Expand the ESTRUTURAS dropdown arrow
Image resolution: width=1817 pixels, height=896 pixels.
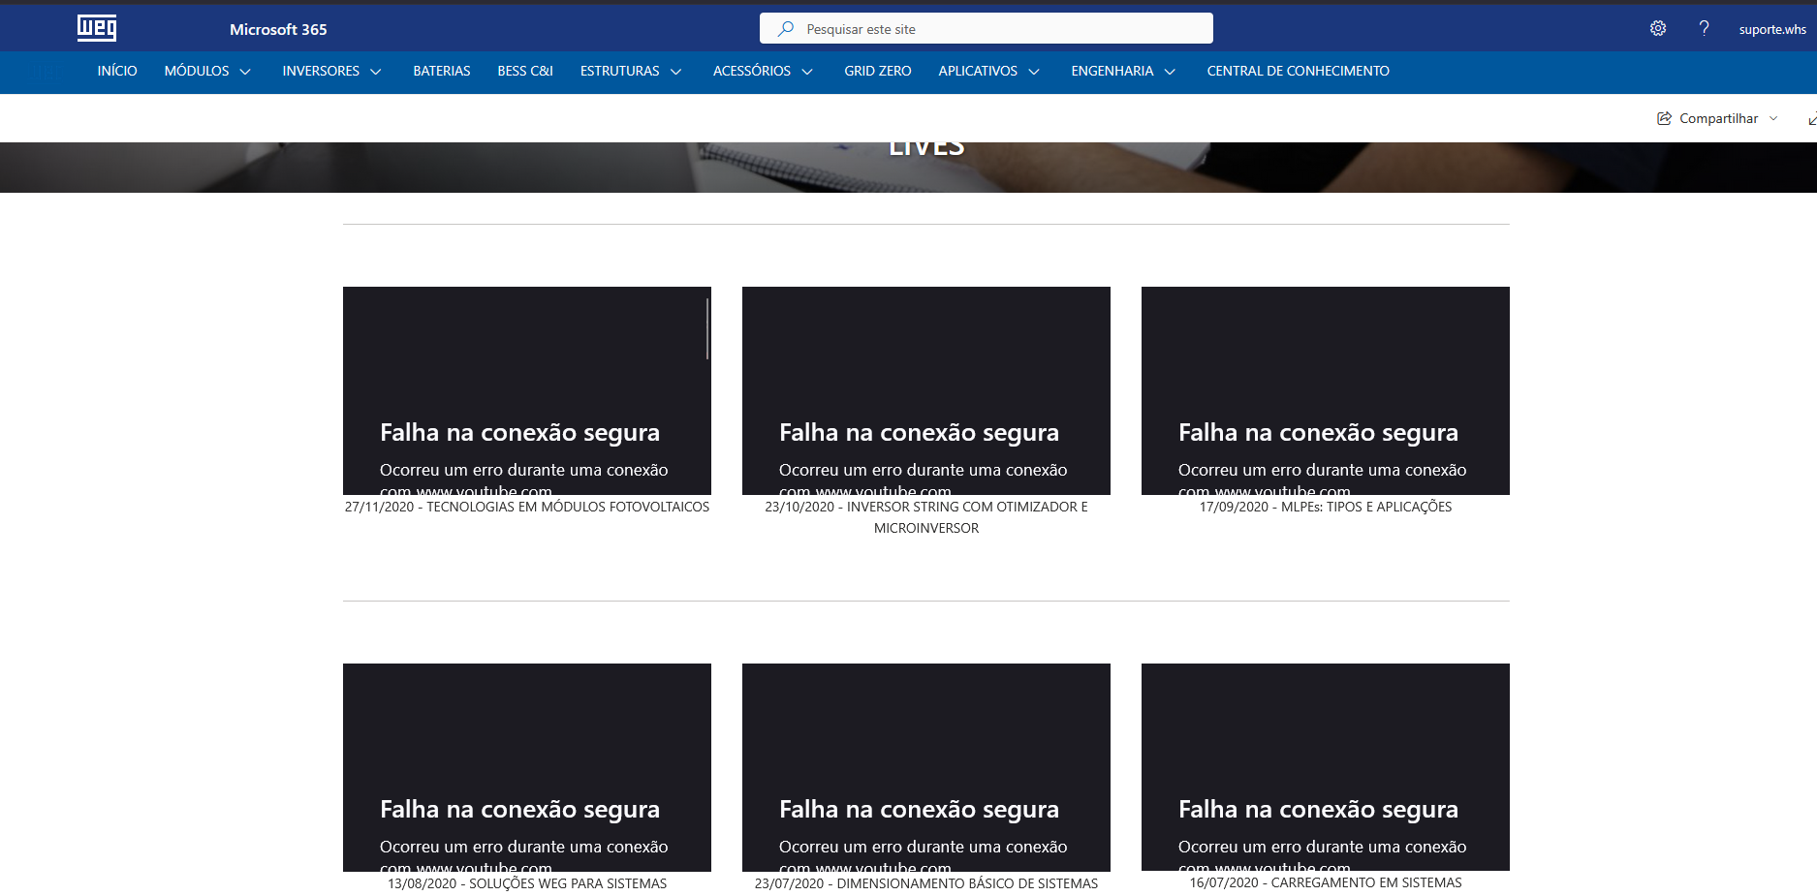[676, 72]
